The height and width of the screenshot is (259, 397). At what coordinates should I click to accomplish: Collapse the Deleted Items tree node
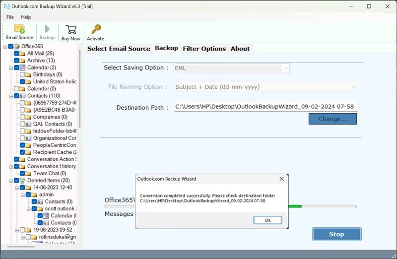pos(11,181)
